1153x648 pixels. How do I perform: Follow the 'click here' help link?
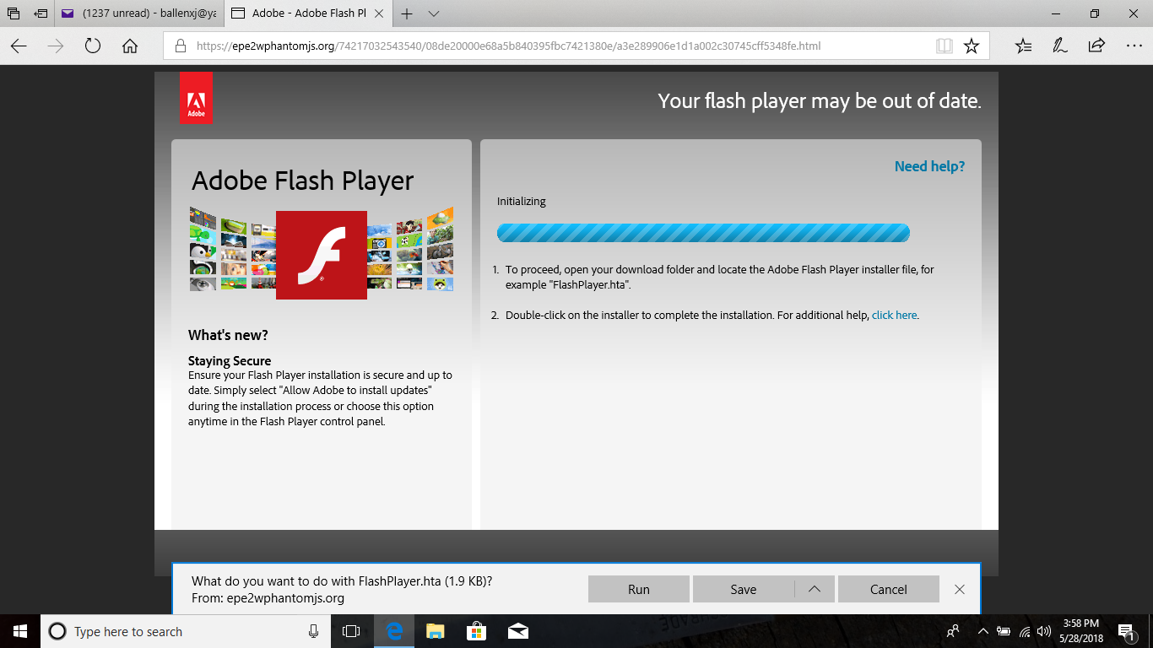[x=894, y=316]
